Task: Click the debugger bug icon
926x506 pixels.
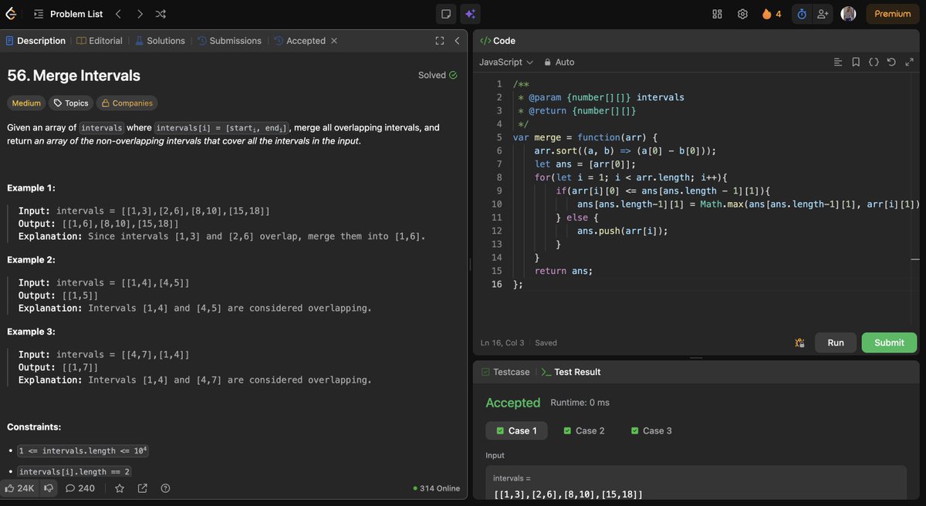Action: pyautogui.click(x=799, y=342)
